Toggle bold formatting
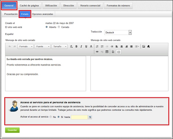 tap(76, 46)
